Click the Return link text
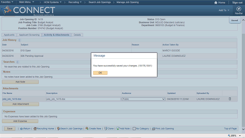 point(27,129)
